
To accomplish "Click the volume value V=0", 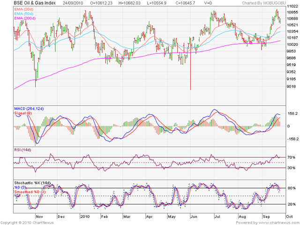I will [207, 3].
